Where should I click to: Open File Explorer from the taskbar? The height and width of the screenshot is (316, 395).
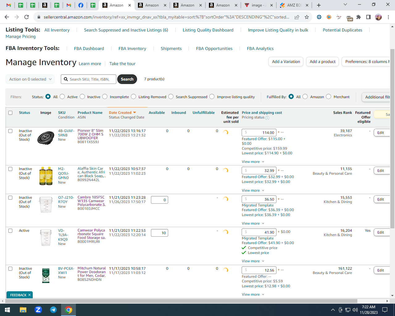click(23, 310)
